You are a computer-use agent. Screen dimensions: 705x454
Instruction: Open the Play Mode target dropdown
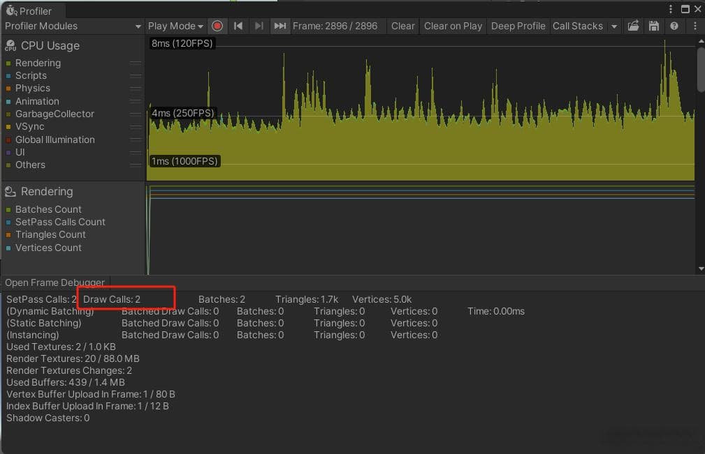(x=176, y=26)
